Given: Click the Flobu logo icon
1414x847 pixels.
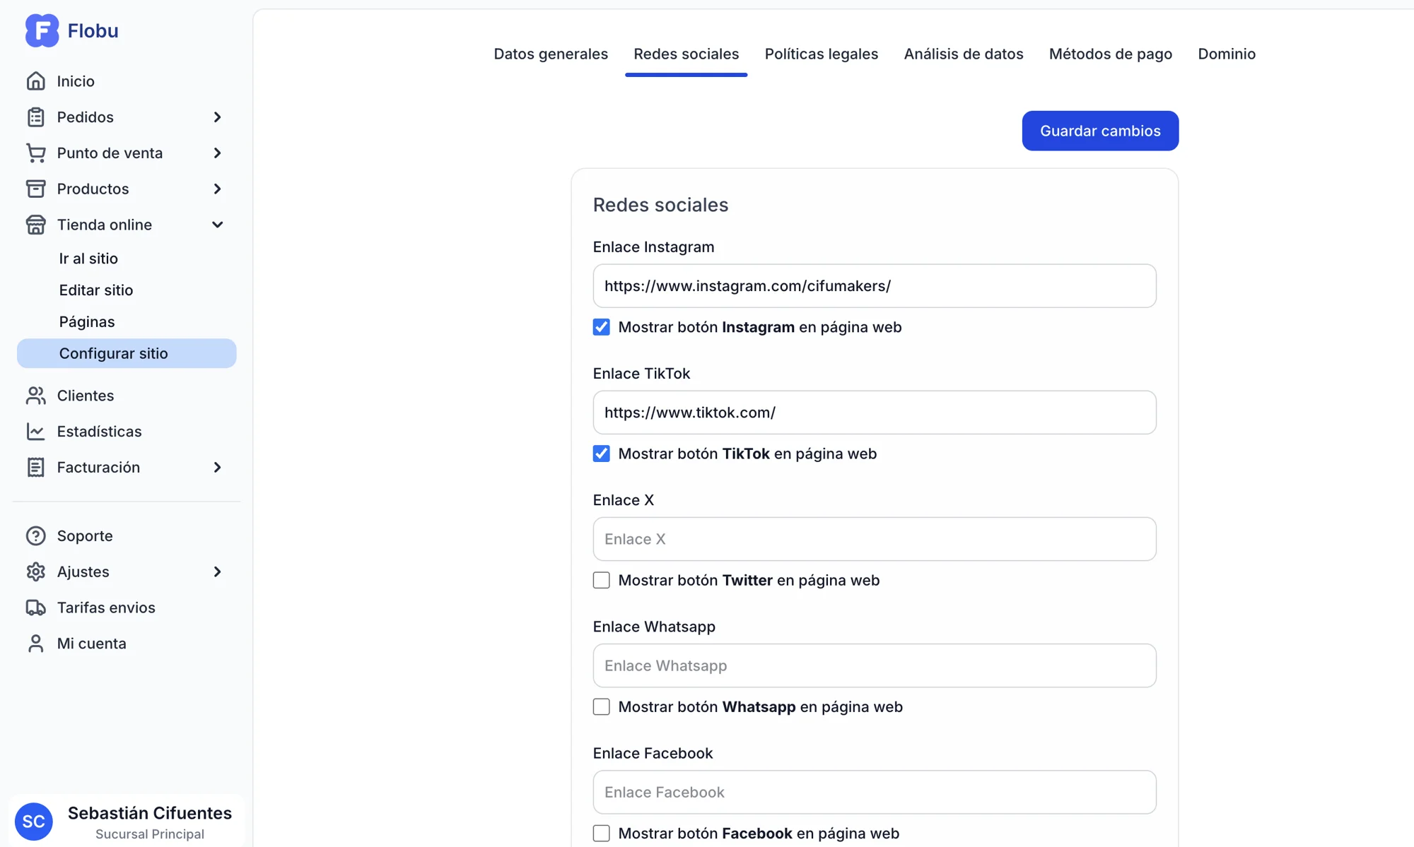Looking at the screenshot, I should (x=42, y=30).
